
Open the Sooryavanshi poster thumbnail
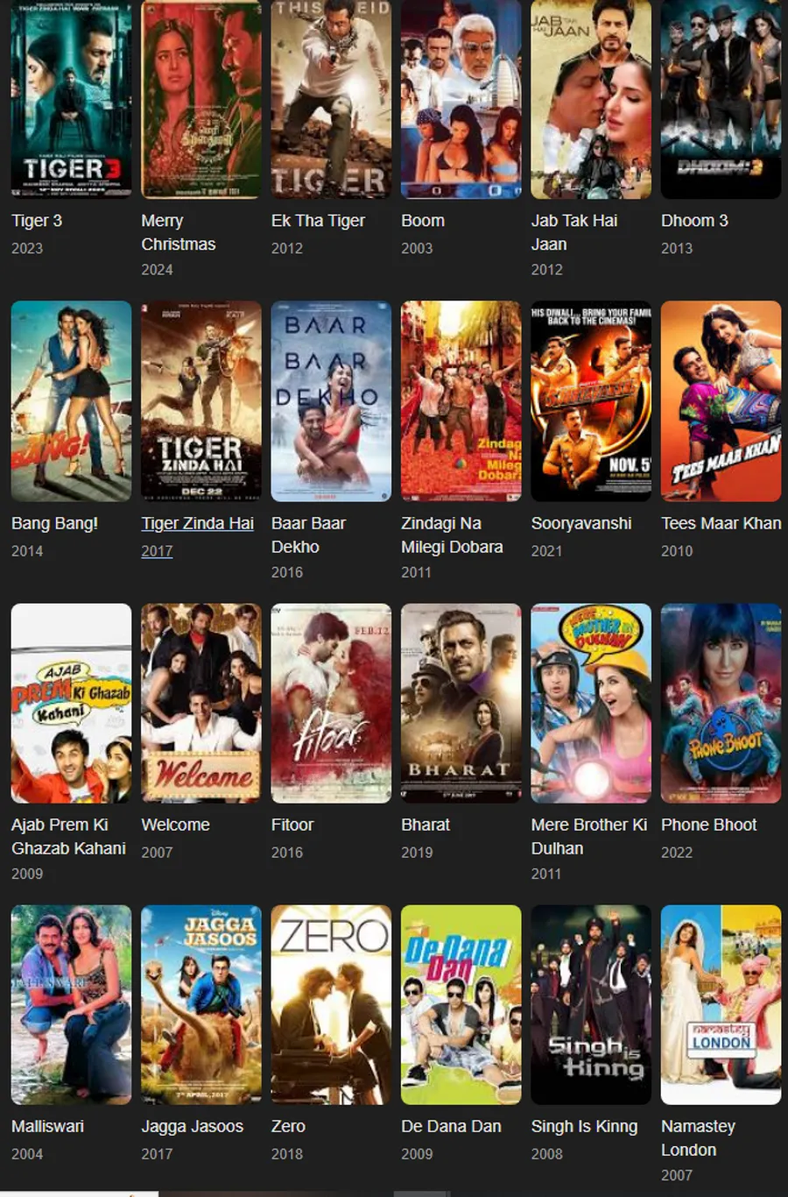tap(591, 401)
